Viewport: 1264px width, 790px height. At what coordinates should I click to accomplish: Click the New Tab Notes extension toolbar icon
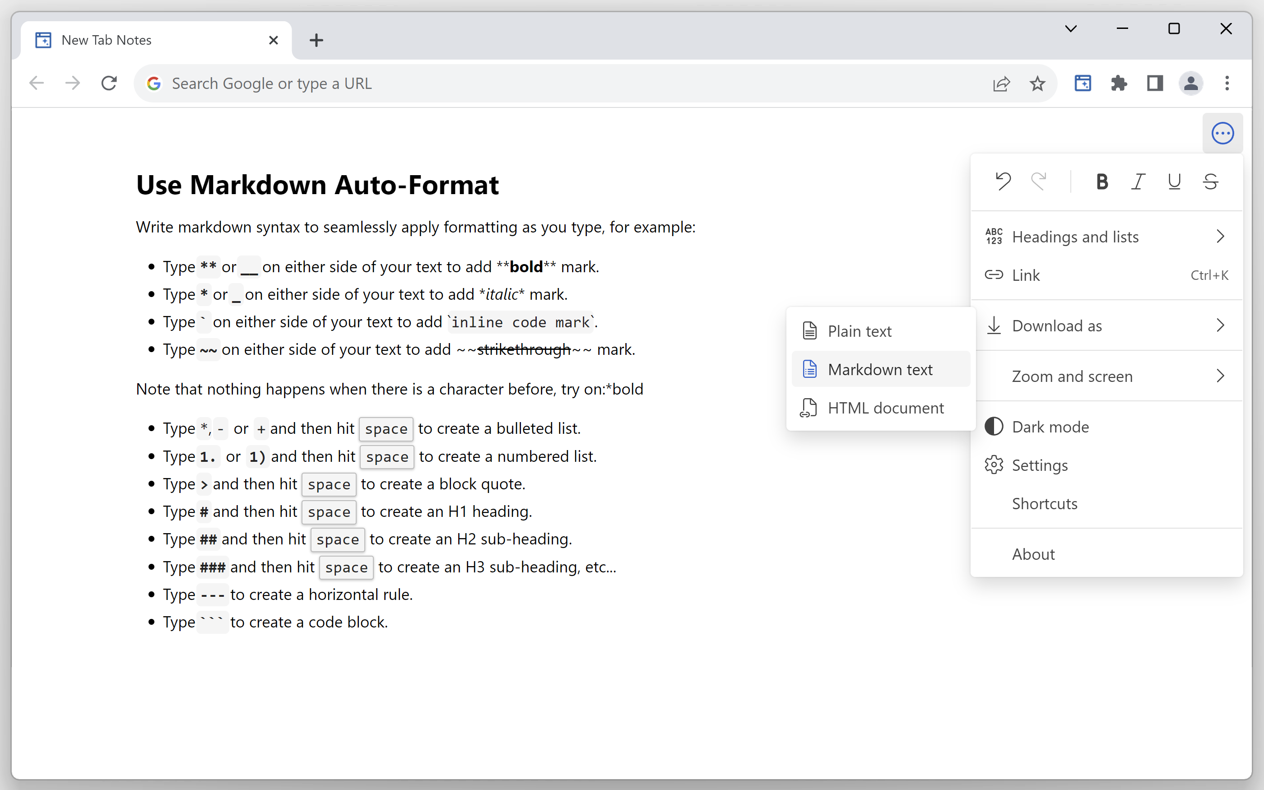[1083, 83]
